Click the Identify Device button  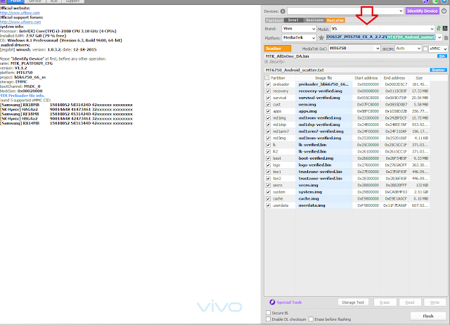[422, 11]
